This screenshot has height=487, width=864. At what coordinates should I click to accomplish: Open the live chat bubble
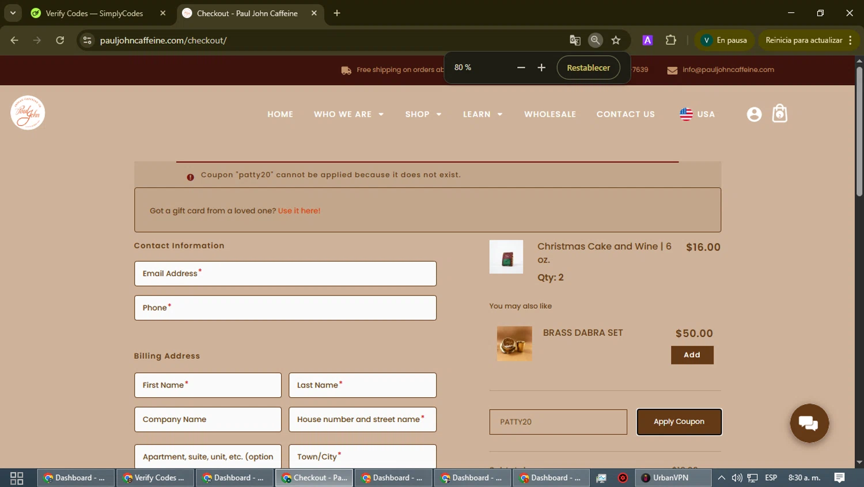(809, 423)
